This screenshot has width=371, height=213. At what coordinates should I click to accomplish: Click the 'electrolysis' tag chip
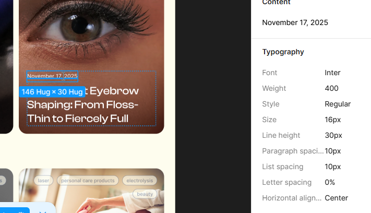(140, 181)
